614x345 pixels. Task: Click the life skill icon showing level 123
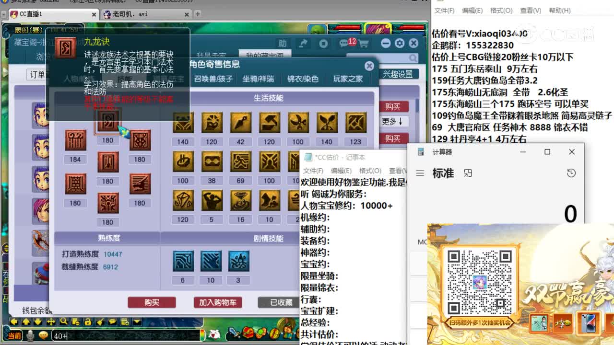coord(355,123)
